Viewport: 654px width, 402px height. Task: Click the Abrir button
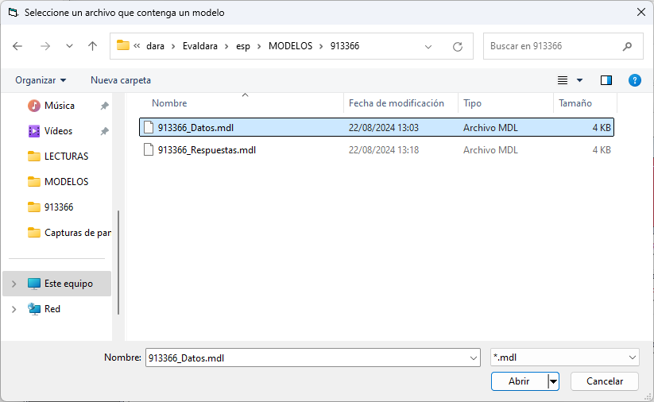[519, 381]
